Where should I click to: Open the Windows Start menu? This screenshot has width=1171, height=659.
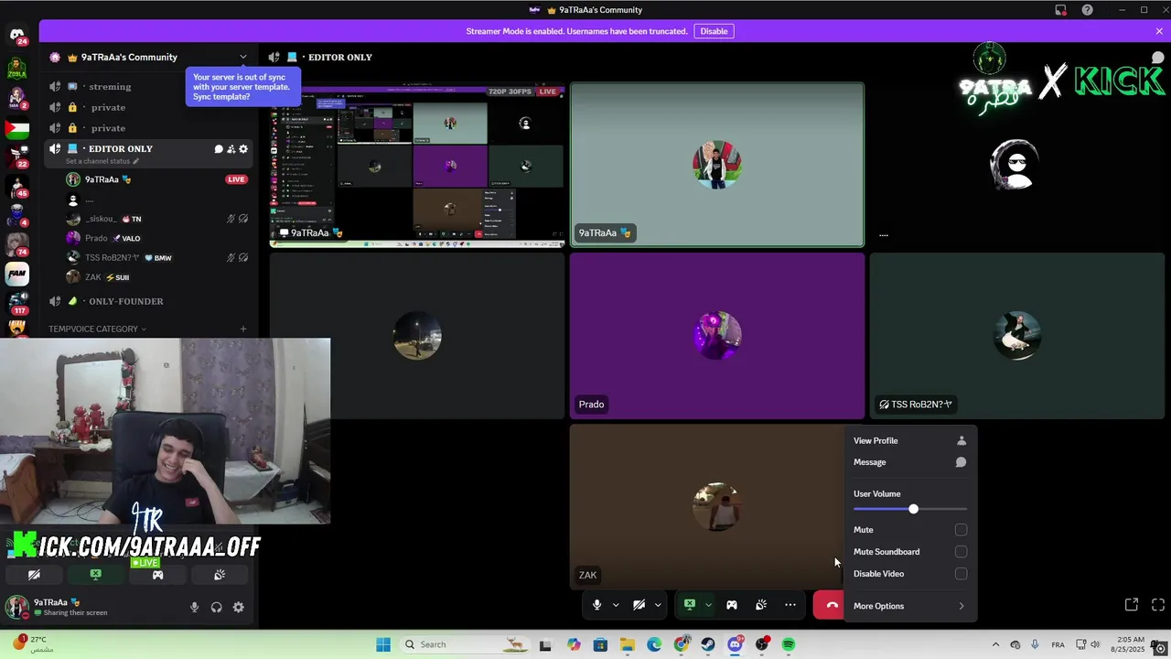coord(383,644)
